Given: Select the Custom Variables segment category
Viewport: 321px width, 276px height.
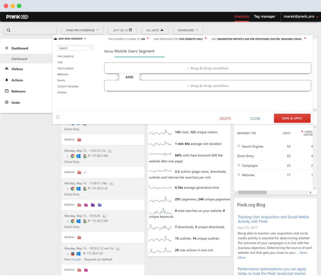Looking at the screenshot, I should [68, 86].
